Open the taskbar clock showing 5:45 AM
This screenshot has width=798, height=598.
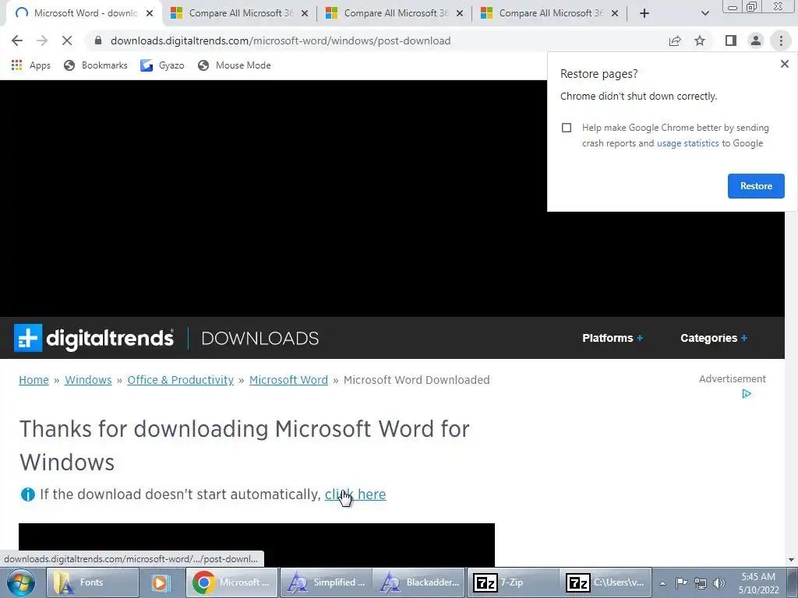point(758,583)
